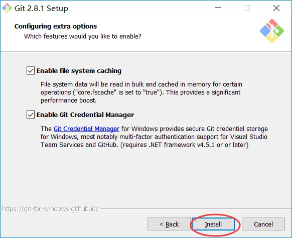Click the 'Enable Git Credential Manager' label

(x=85, y=114)
